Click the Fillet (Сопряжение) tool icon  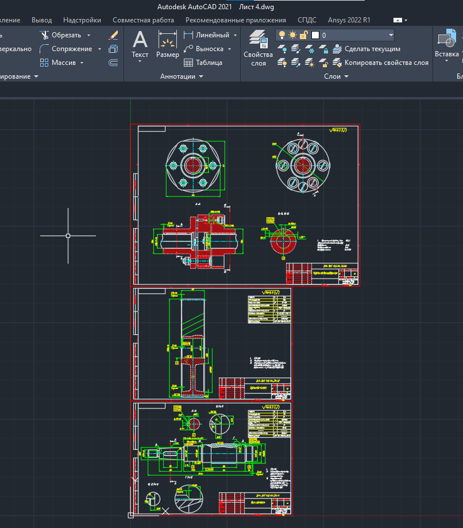(45, 49)
